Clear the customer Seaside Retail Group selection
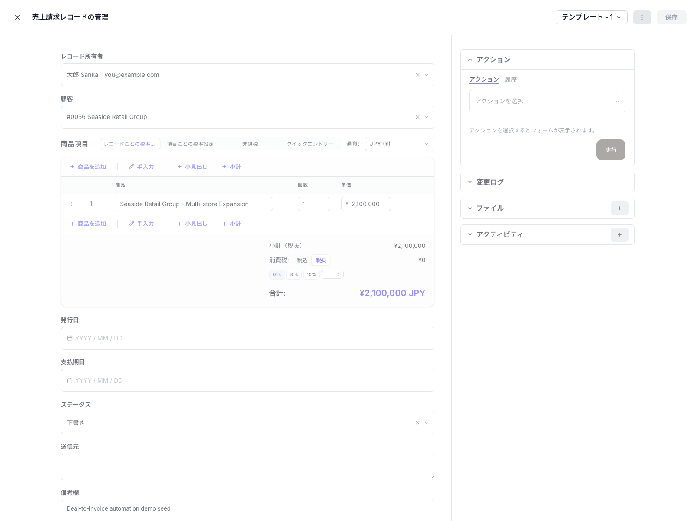The height and width of the screenshot is (521, 695). pos(417,117)
